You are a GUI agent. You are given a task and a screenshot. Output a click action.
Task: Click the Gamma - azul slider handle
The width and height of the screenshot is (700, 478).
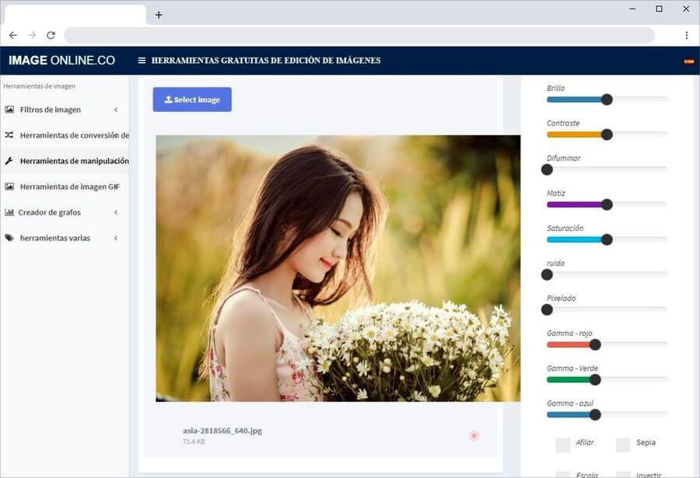(595, 414)
